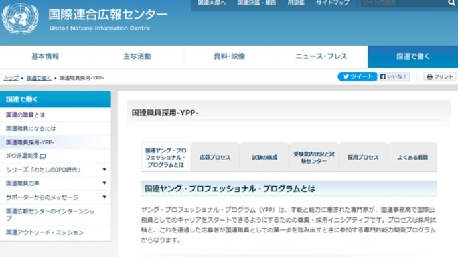The image size is (458, 257).
Task: Open 国連広報センターのインターンシップ sidebar link
Action: pyautogui.click(x=50, y=215)
